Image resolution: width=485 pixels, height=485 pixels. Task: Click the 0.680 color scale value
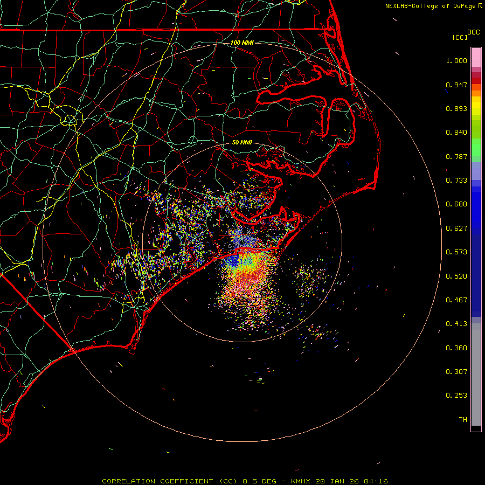tap(456, 204)
